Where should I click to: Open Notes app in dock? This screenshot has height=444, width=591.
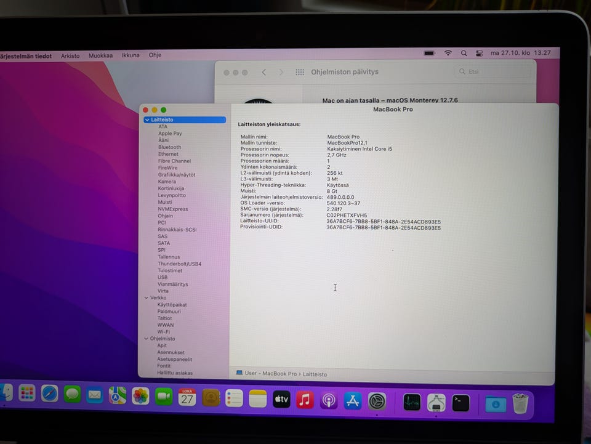pos(258,399)
